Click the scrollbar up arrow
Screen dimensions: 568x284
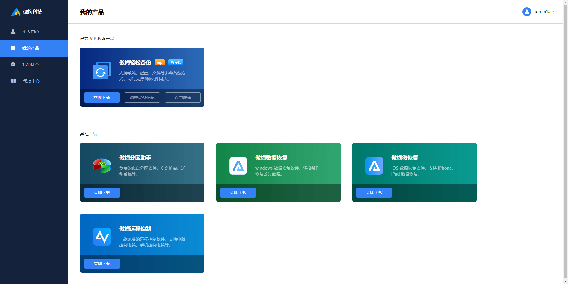(x=565, y=2)
